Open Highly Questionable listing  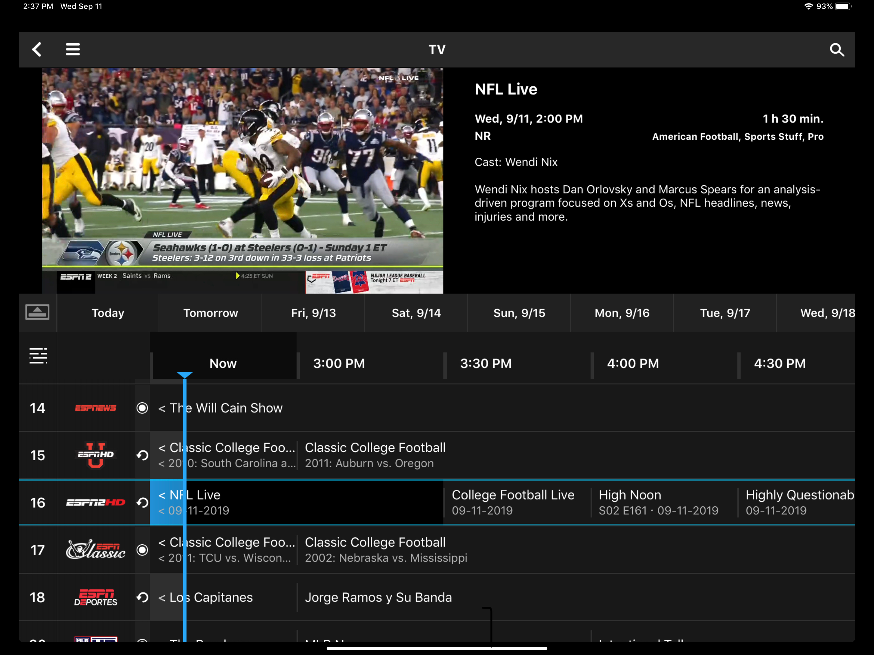coord(797,502)
